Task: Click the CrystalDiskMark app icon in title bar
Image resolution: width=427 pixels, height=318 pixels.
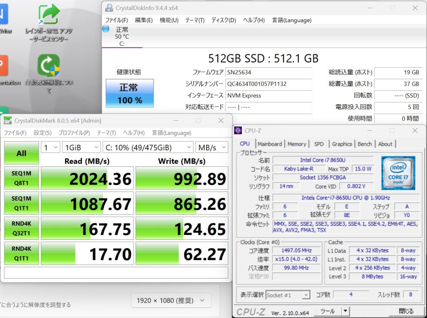Action: pyautogui.click(x=8, y=121)
